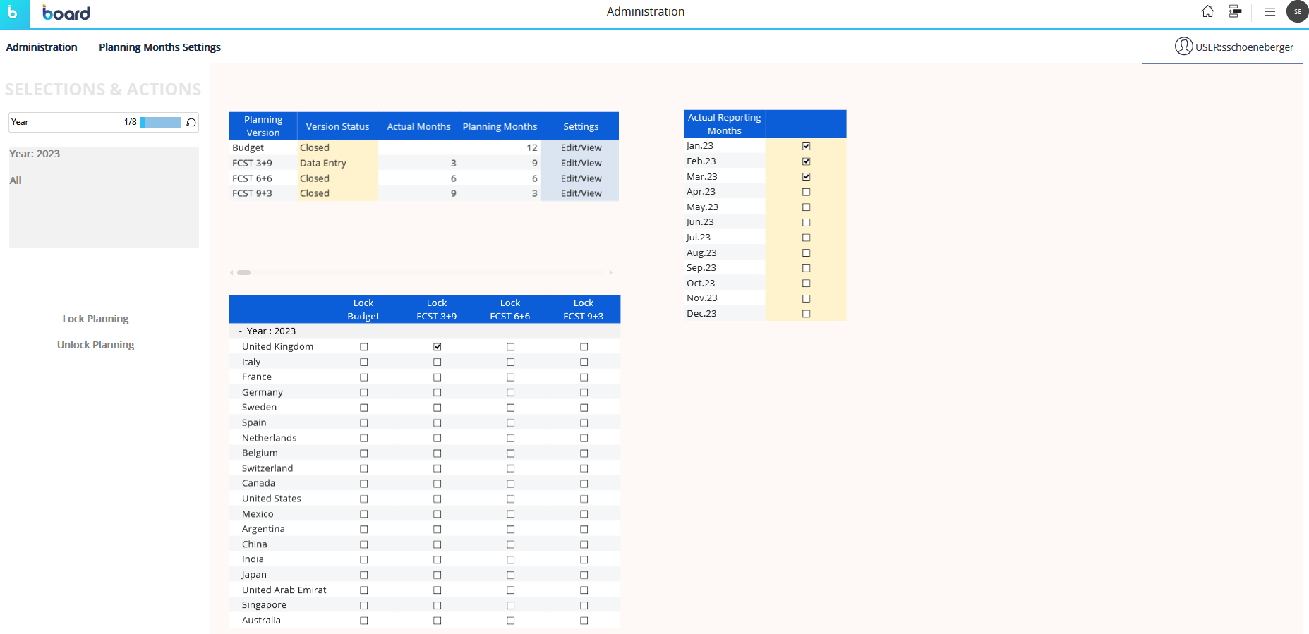Image resolution: width=1309 pixels, height=634 pixels.
Task: Open the hamburger menu icon
Action: point(1269,11)
